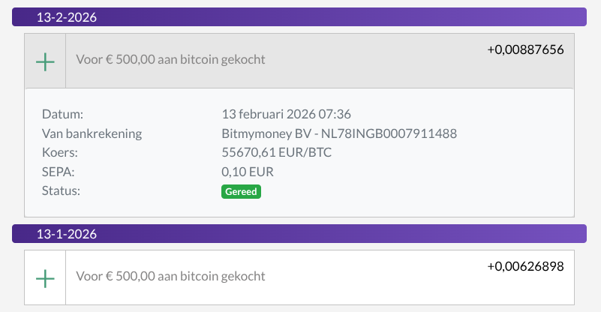Click the +0,00626898 bitcoin amount
601x312 pixels.
525,266
